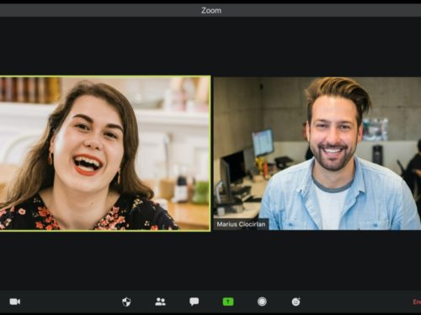Screen dimensions: 421x315
Task: Open the Security shield menu
Action: click(126, 302)
